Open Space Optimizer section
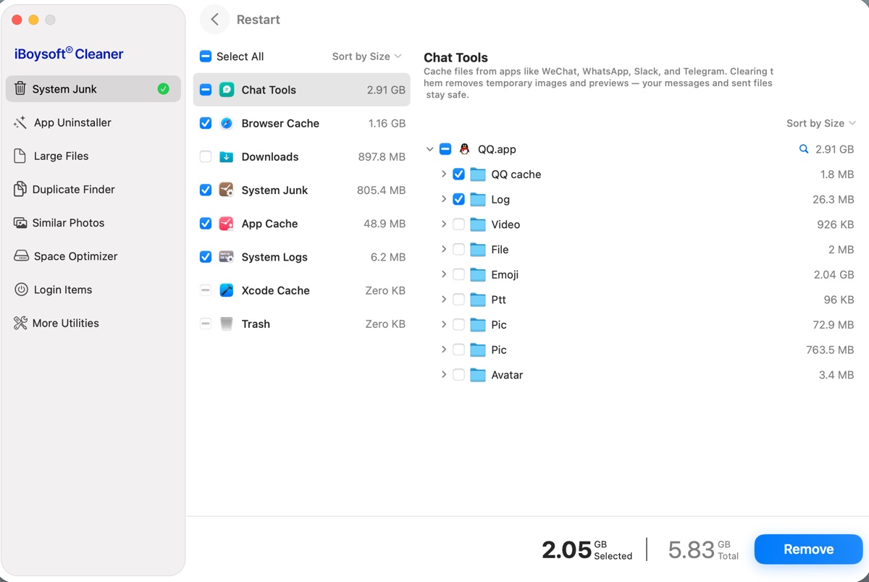This screenshot has height=582, width=869. tap(93, 256)
